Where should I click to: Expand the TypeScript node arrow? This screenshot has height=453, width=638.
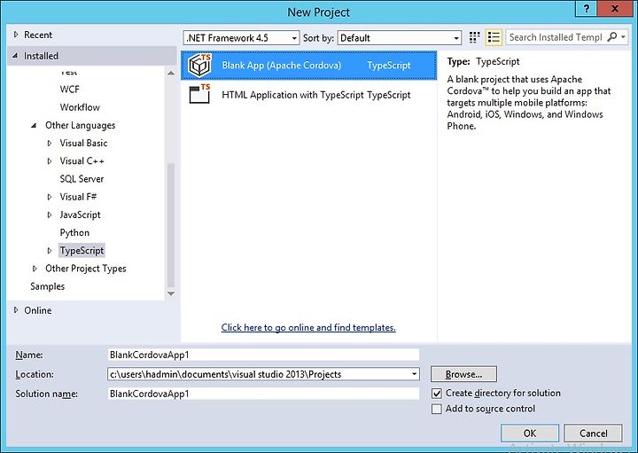(50, 251)
